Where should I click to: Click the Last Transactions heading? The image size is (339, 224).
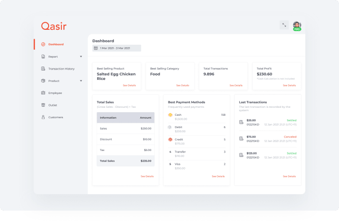pos(253,102)
